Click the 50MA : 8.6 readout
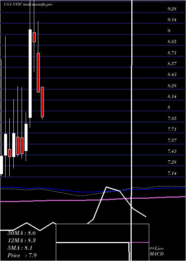 (x=22, y=233)
